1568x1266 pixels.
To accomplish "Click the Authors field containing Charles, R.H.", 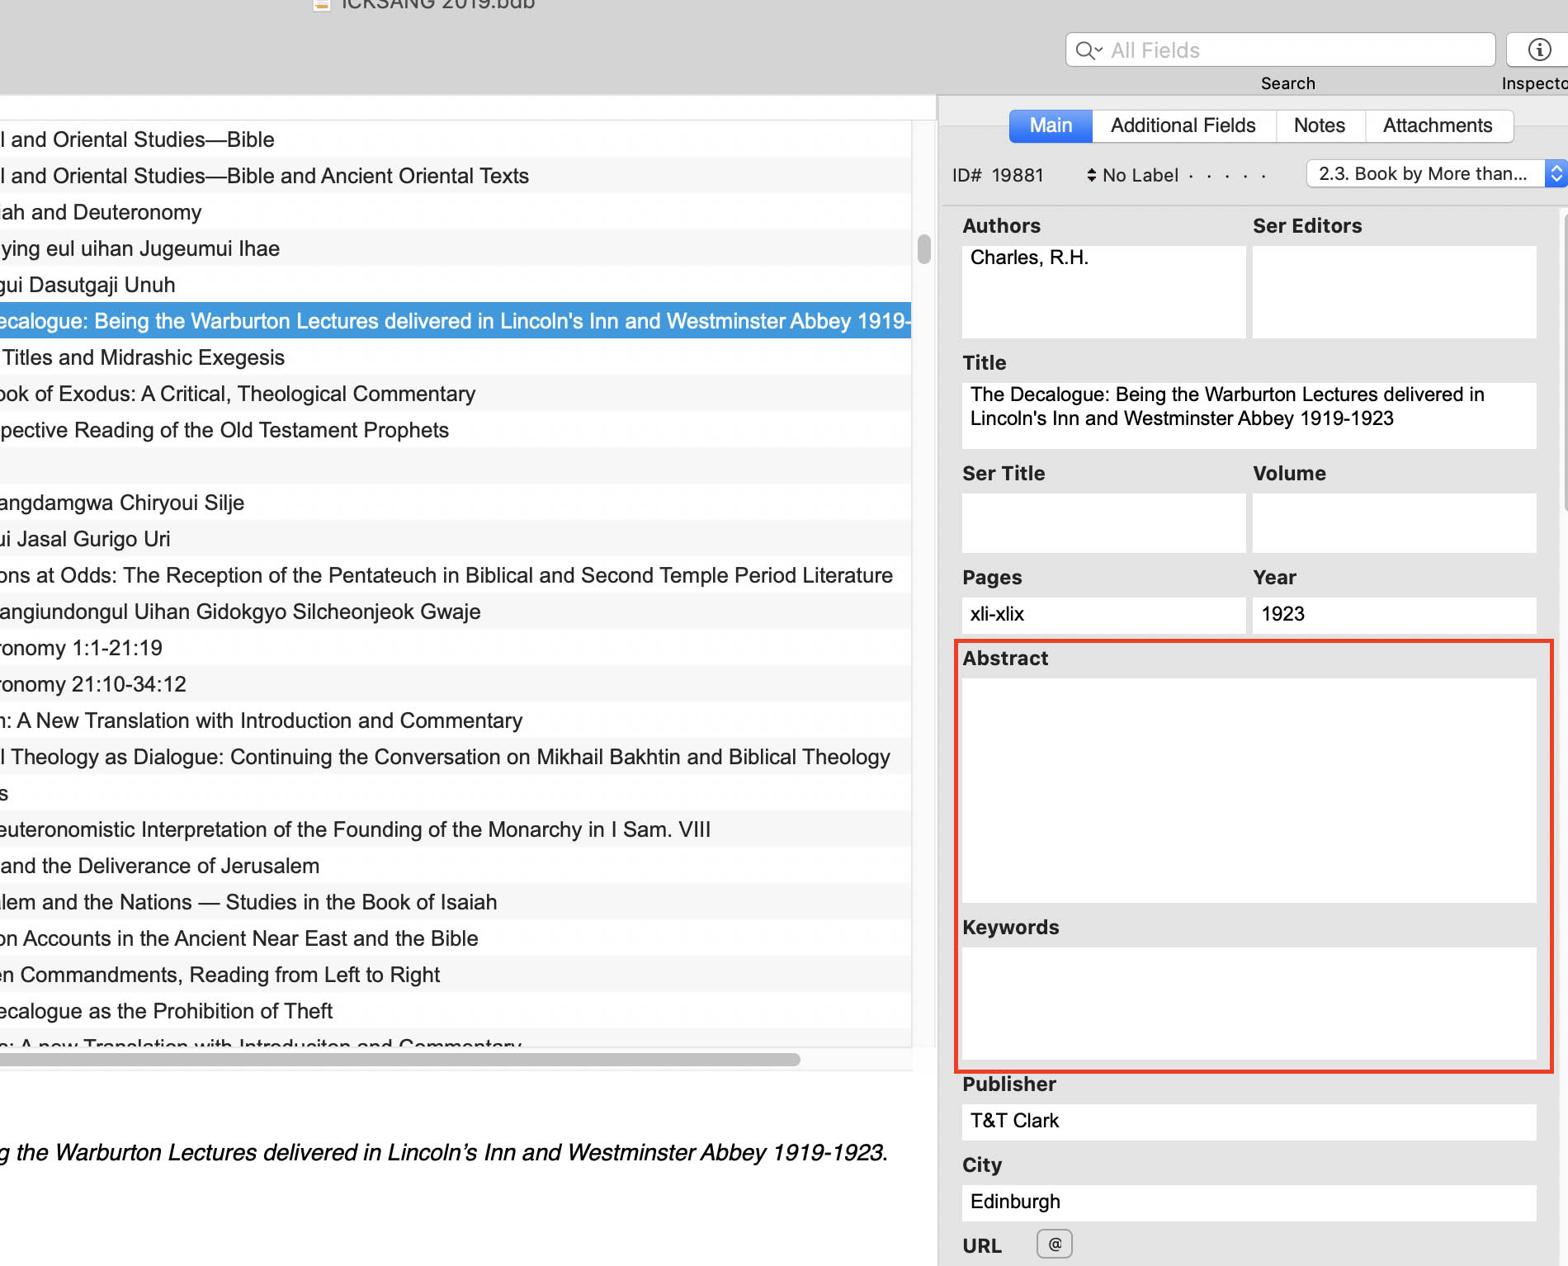I will (x=1103, y=291).
